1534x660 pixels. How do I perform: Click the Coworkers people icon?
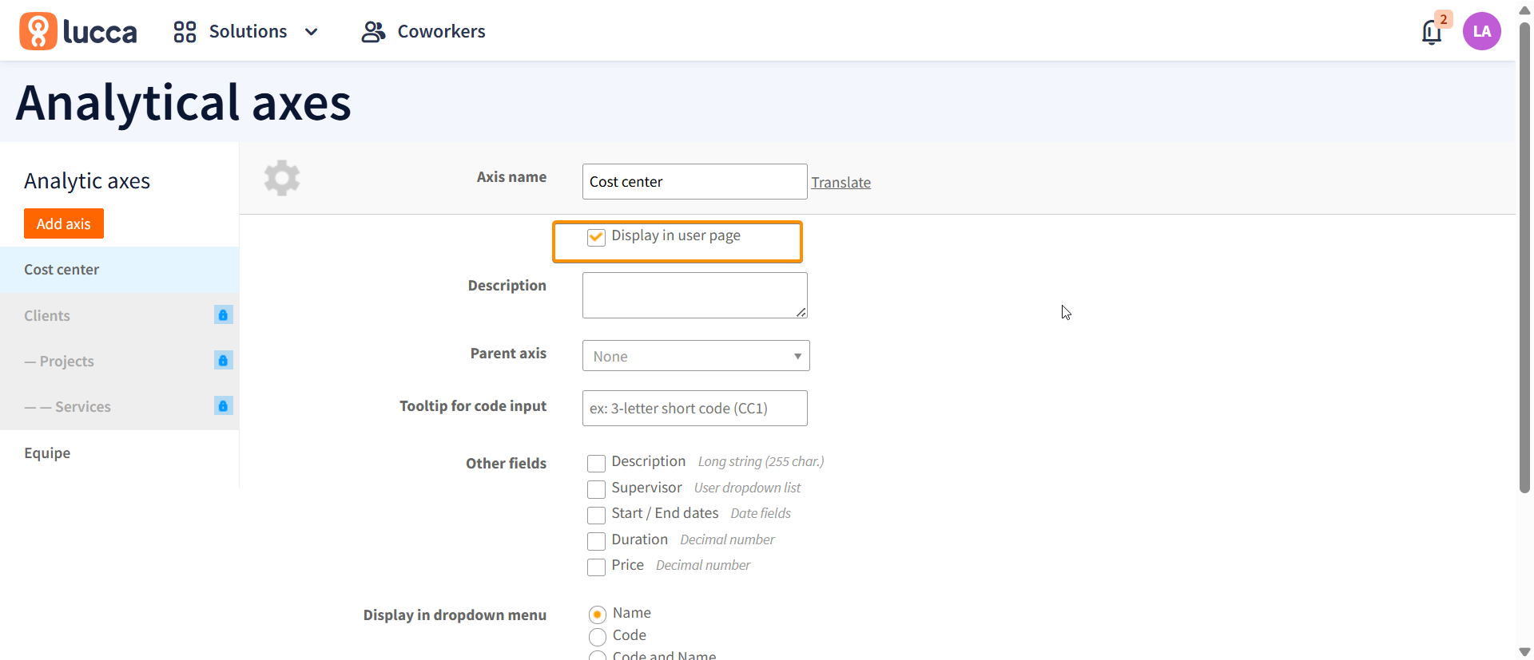373,32
